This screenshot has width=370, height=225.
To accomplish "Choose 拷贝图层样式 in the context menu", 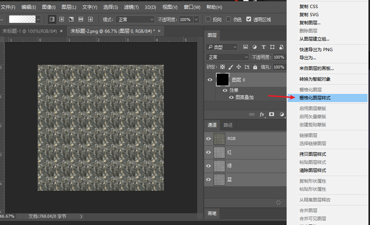I will (x=328, y=154).
